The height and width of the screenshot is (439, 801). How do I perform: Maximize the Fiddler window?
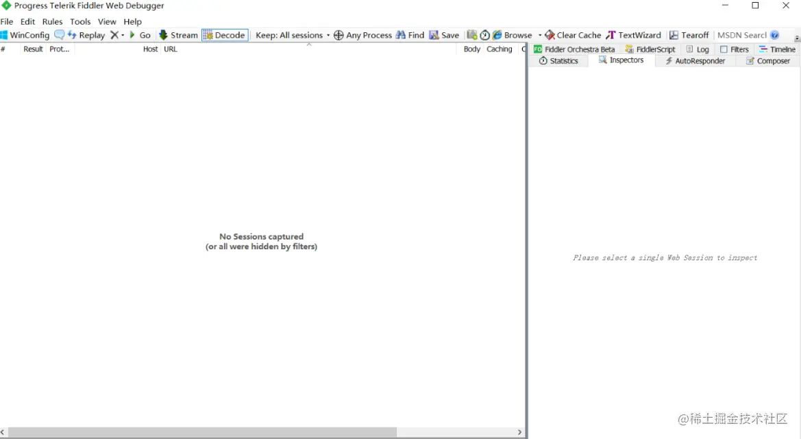755,5
